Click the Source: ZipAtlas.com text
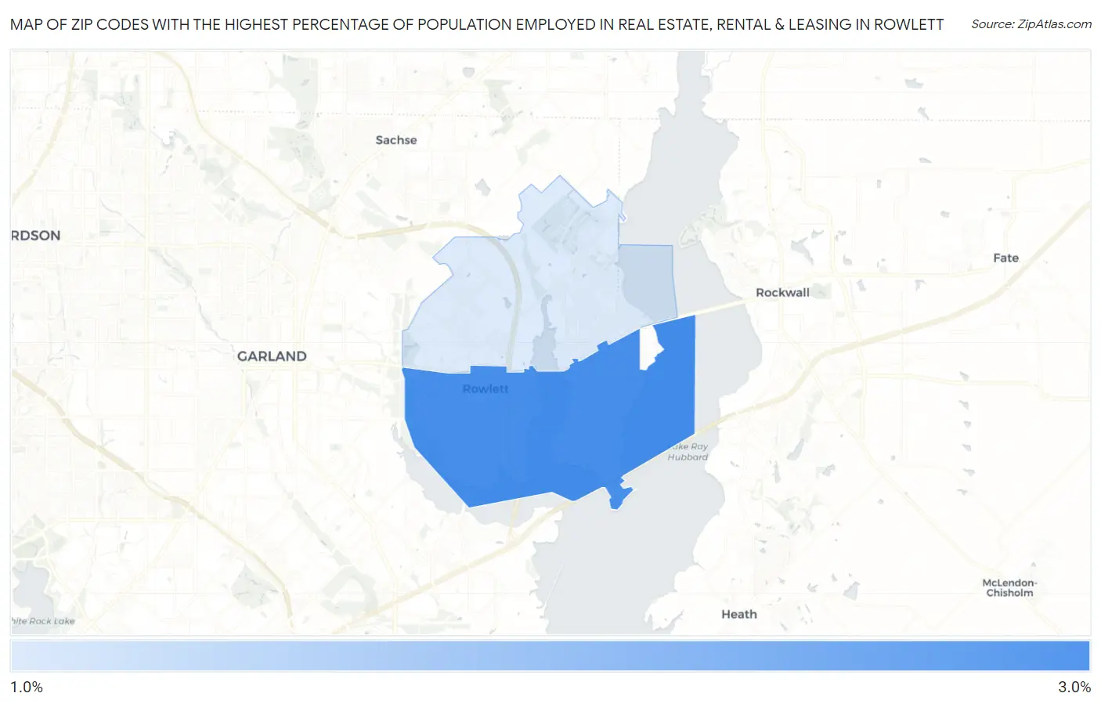1101x704 pixels. [x=1031, y=24]
